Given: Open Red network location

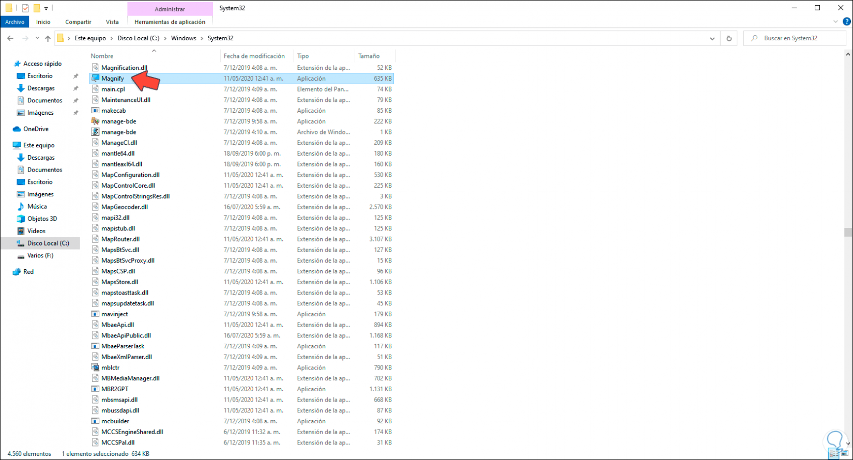Looking at the screenshot, I should coord(28,272).
